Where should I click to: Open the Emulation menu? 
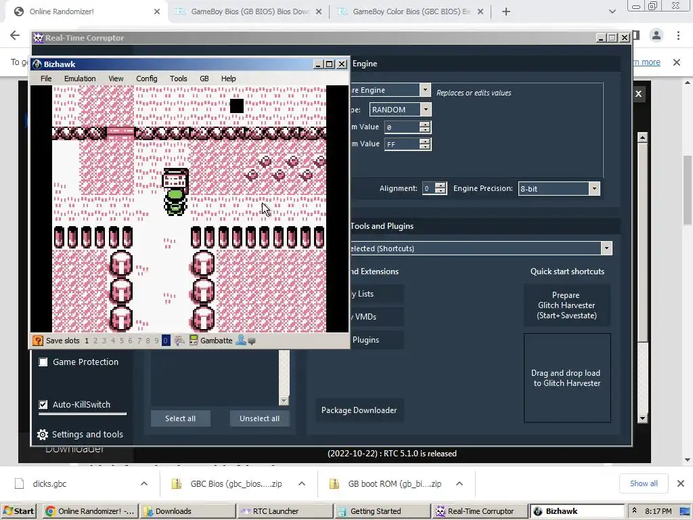point(80,79)
